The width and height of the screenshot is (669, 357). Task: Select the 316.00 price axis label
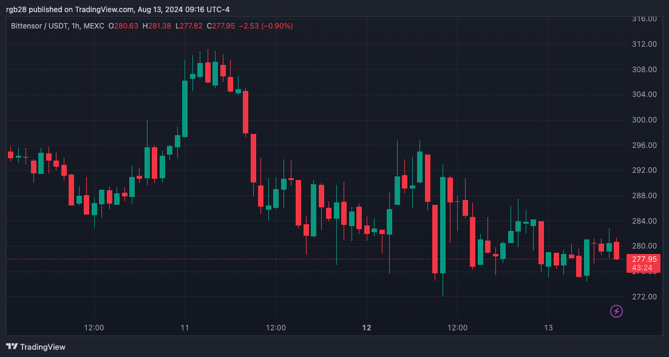point(644,19)
